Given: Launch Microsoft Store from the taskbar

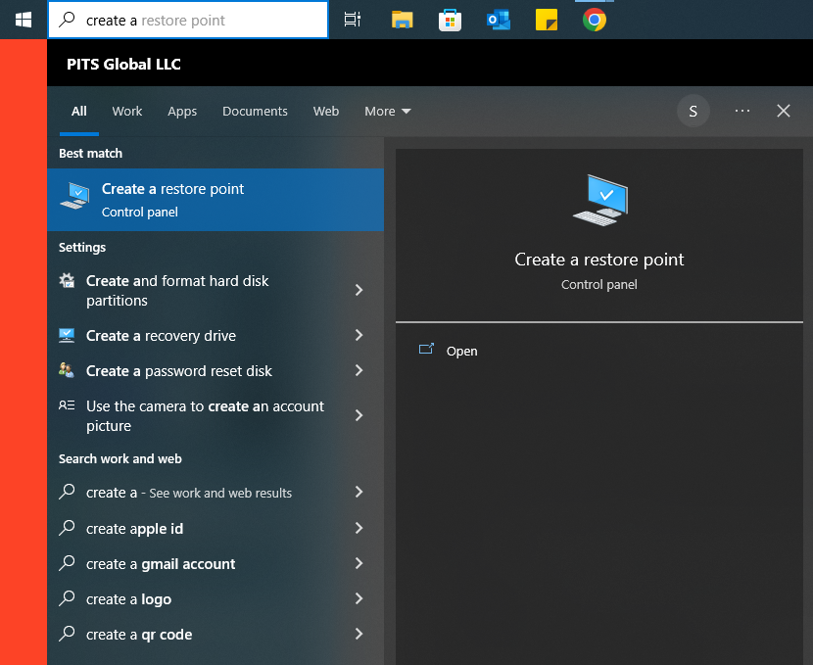Looking at the screenshot, I should pos(450,20).
